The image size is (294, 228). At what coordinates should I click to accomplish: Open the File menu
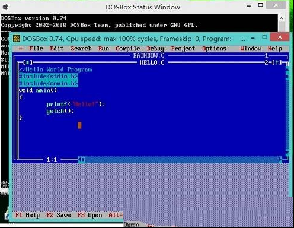36,49
